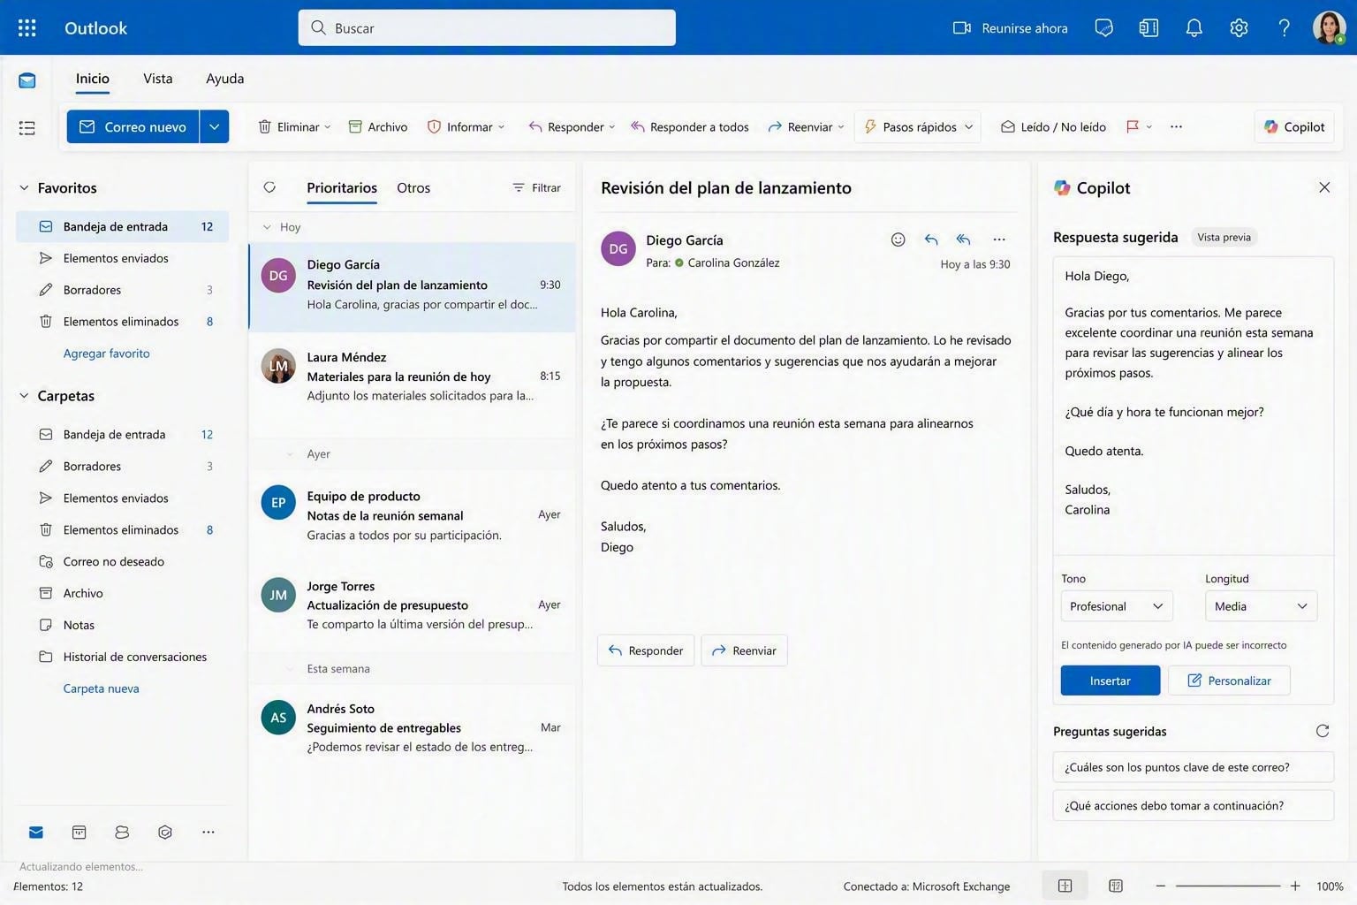Open the notifications bell icon
Viewport: 1357px width, 905px height.
(x=1194, y=28)
